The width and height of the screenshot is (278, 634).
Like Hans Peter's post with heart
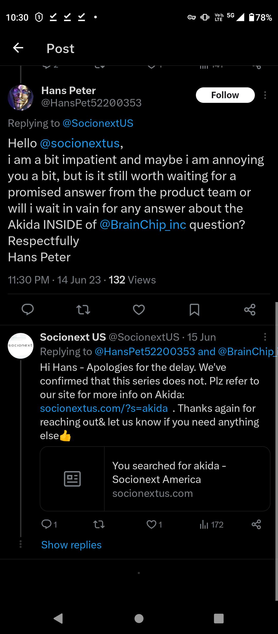point(139,309)
